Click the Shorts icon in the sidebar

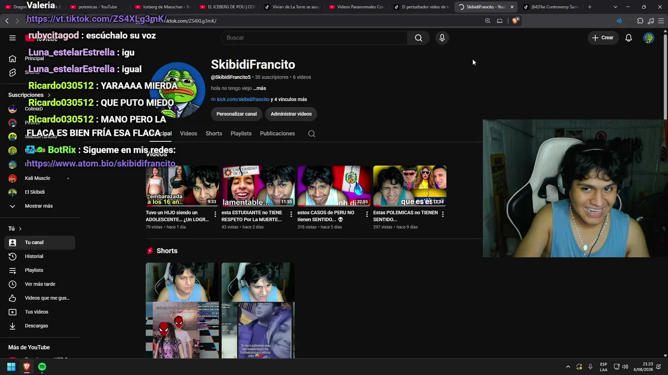click(x=13, y=72)
